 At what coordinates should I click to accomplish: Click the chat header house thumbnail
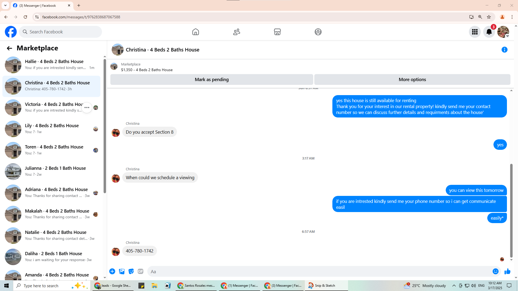118,50
